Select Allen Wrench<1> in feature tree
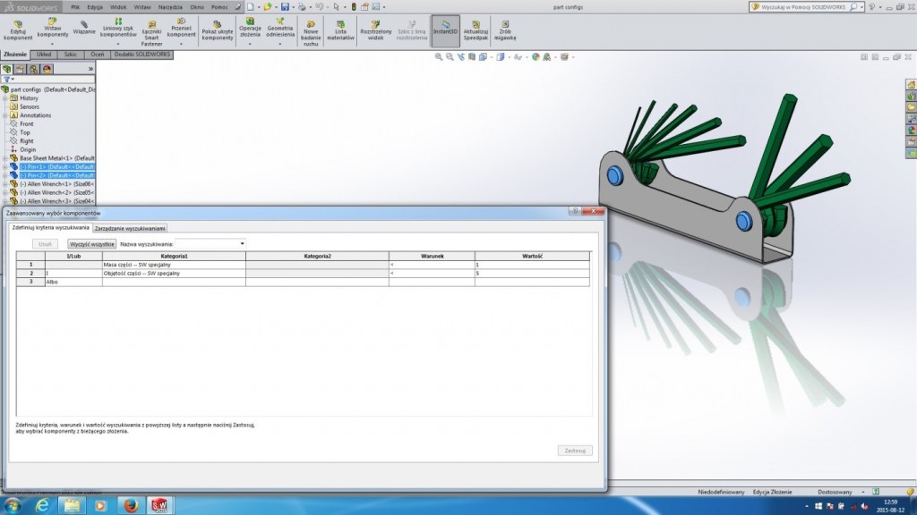Image resolution: width=917 pixels, height=515 pixels. tap(56, 184)
